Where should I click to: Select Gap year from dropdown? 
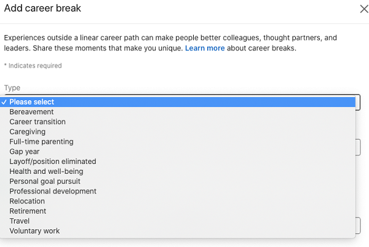coord(178,152)
